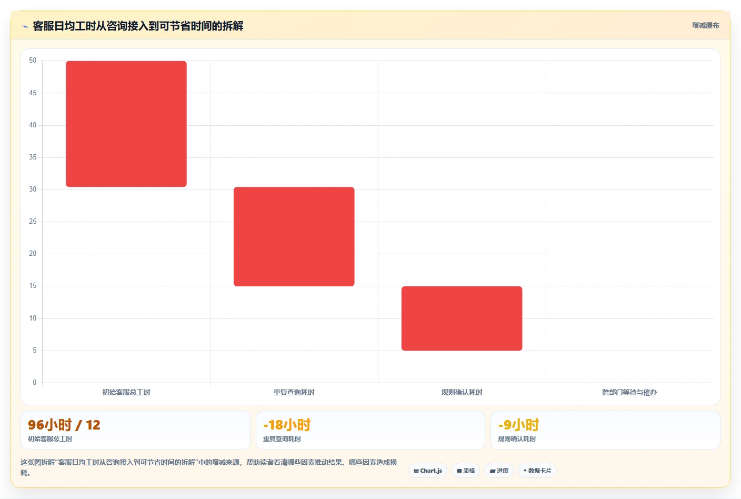This screenshot has height=499, width=741.
Task: Click the y-axis tick label 15
Action: point(33,286)
